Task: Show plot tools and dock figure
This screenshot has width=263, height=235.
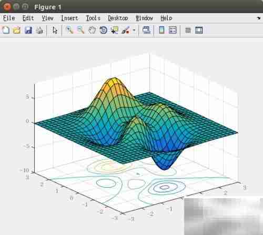Action: [199, 30]
